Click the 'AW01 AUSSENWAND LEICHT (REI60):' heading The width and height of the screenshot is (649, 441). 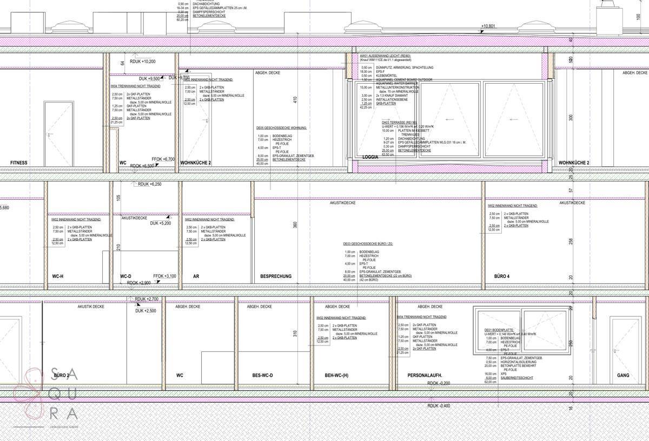(x=386, y=56)
